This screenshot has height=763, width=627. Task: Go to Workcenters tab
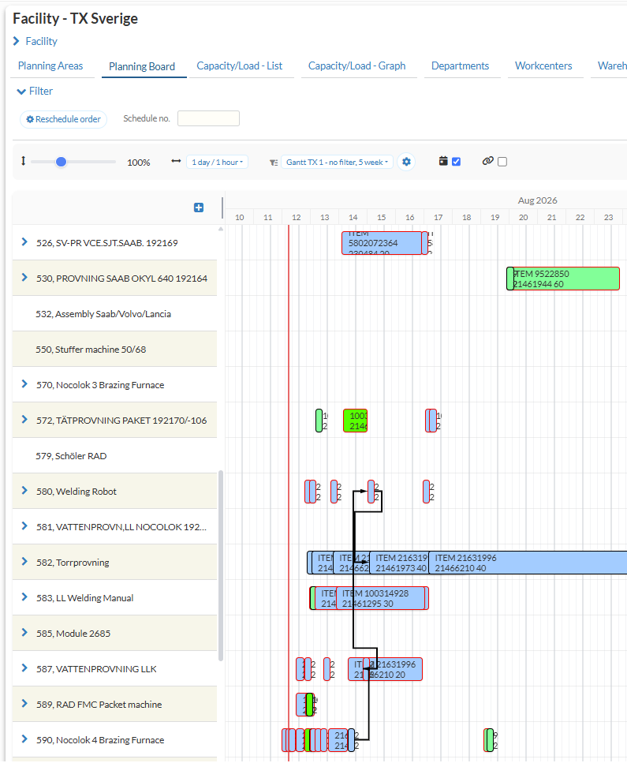point(543,66)
